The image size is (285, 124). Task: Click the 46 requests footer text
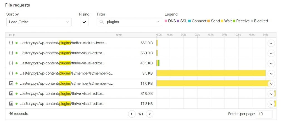[x=19, y=114]
